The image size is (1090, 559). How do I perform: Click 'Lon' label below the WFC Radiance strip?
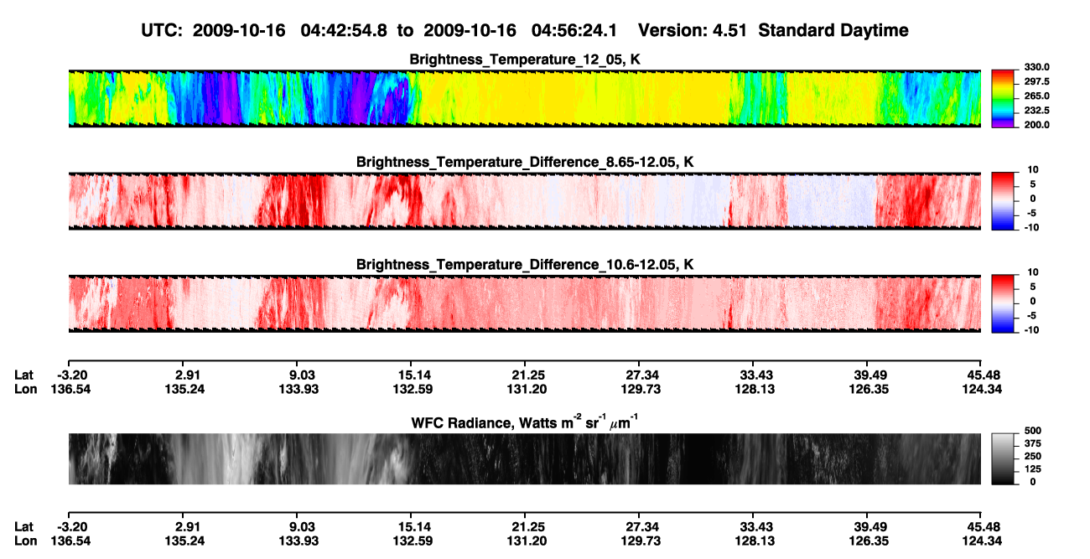25,541
